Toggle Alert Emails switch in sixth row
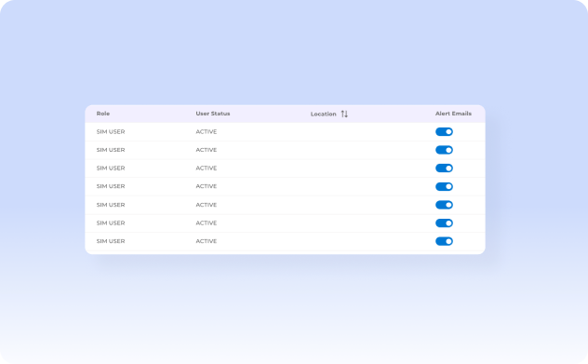This screenshot has height=364, width=588. (x=444, y=222)
